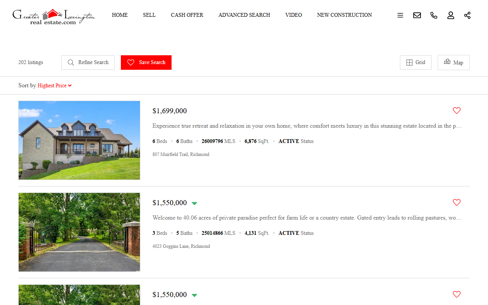Click ACTIVE Status on the Muirfield Trail listing

[296, 141]
